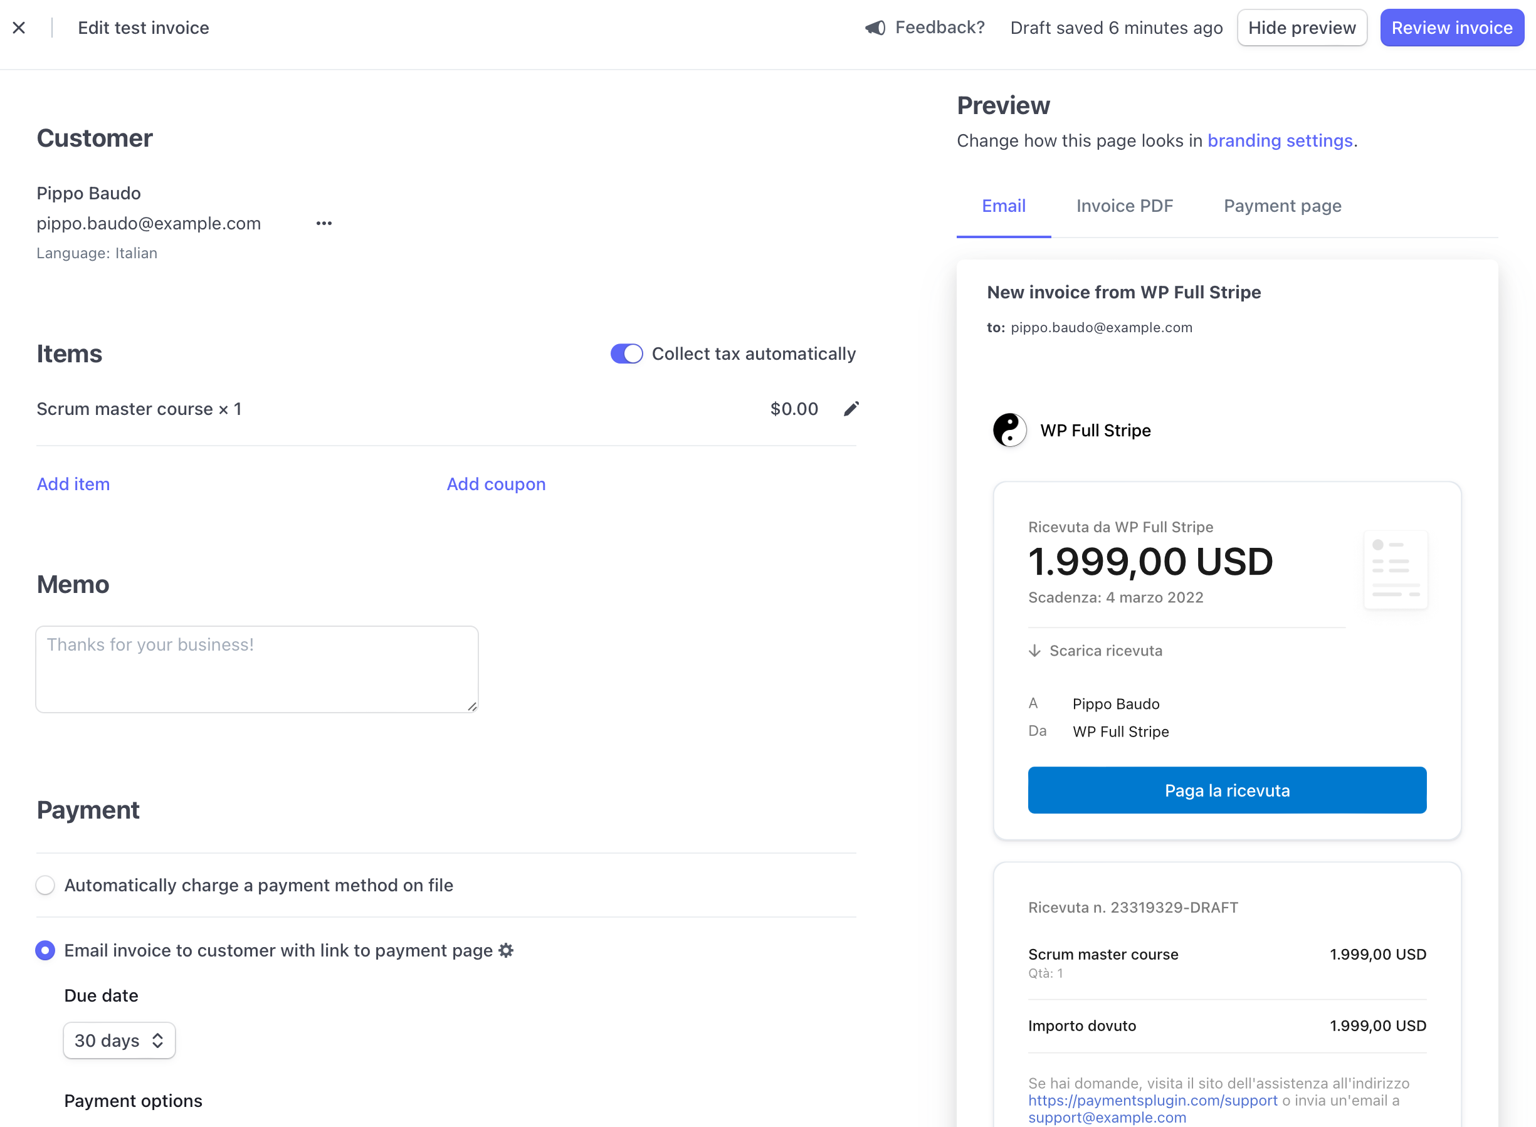1536x1127 pixels.
Task: Click the feedback megaphone icon
Action: point(871,26)
